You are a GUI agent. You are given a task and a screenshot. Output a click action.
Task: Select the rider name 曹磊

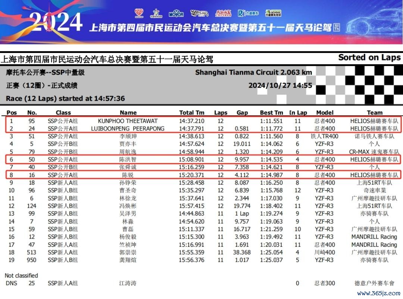(128, 229)
